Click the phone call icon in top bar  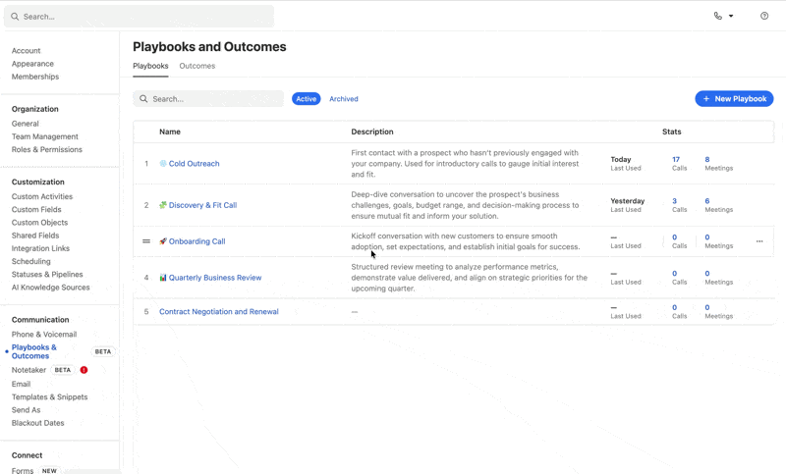[x=718, y=16]
